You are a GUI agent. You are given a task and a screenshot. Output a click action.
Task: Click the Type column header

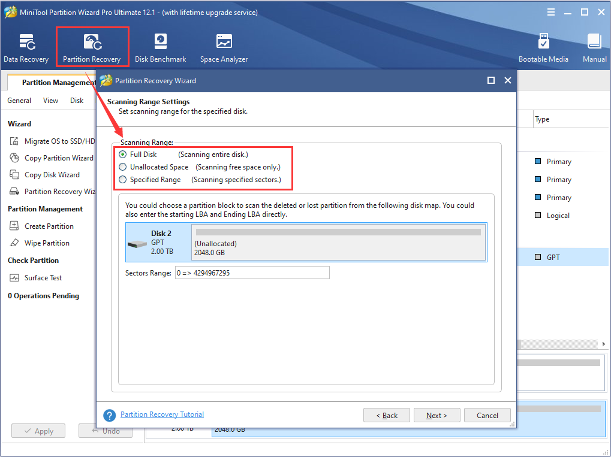542,120
